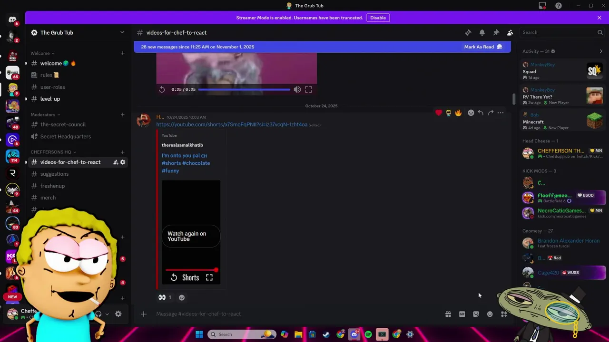Open attachment plus button in message box
This screenshot has height=342, width=609.
(143, 313)
